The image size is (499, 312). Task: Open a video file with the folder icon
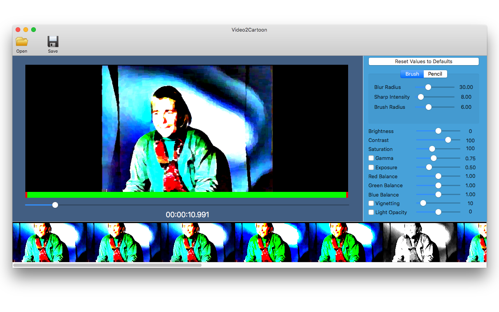pos(22,41)
